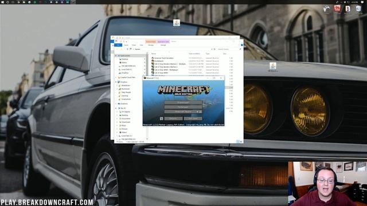
Task: Open 3D Objects under This PC
Action: click(x=126, y=112)
